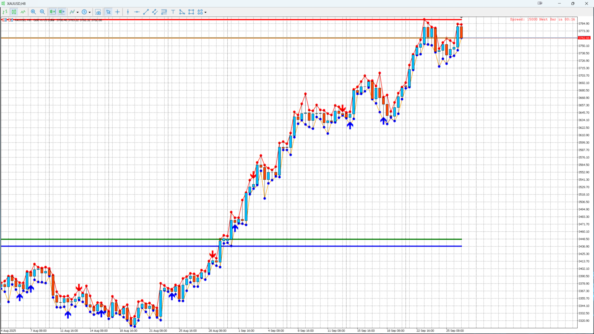
Task: Open the timeframe periods dropdown
Action: (86, 12)
